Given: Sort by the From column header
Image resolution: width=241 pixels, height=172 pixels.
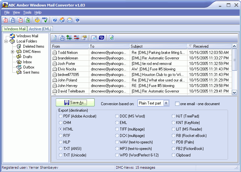Looking at the screenshot, I should [x=70, y=46].
